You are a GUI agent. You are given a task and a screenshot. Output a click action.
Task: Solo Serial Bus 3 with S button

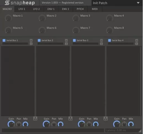[101, 44]
